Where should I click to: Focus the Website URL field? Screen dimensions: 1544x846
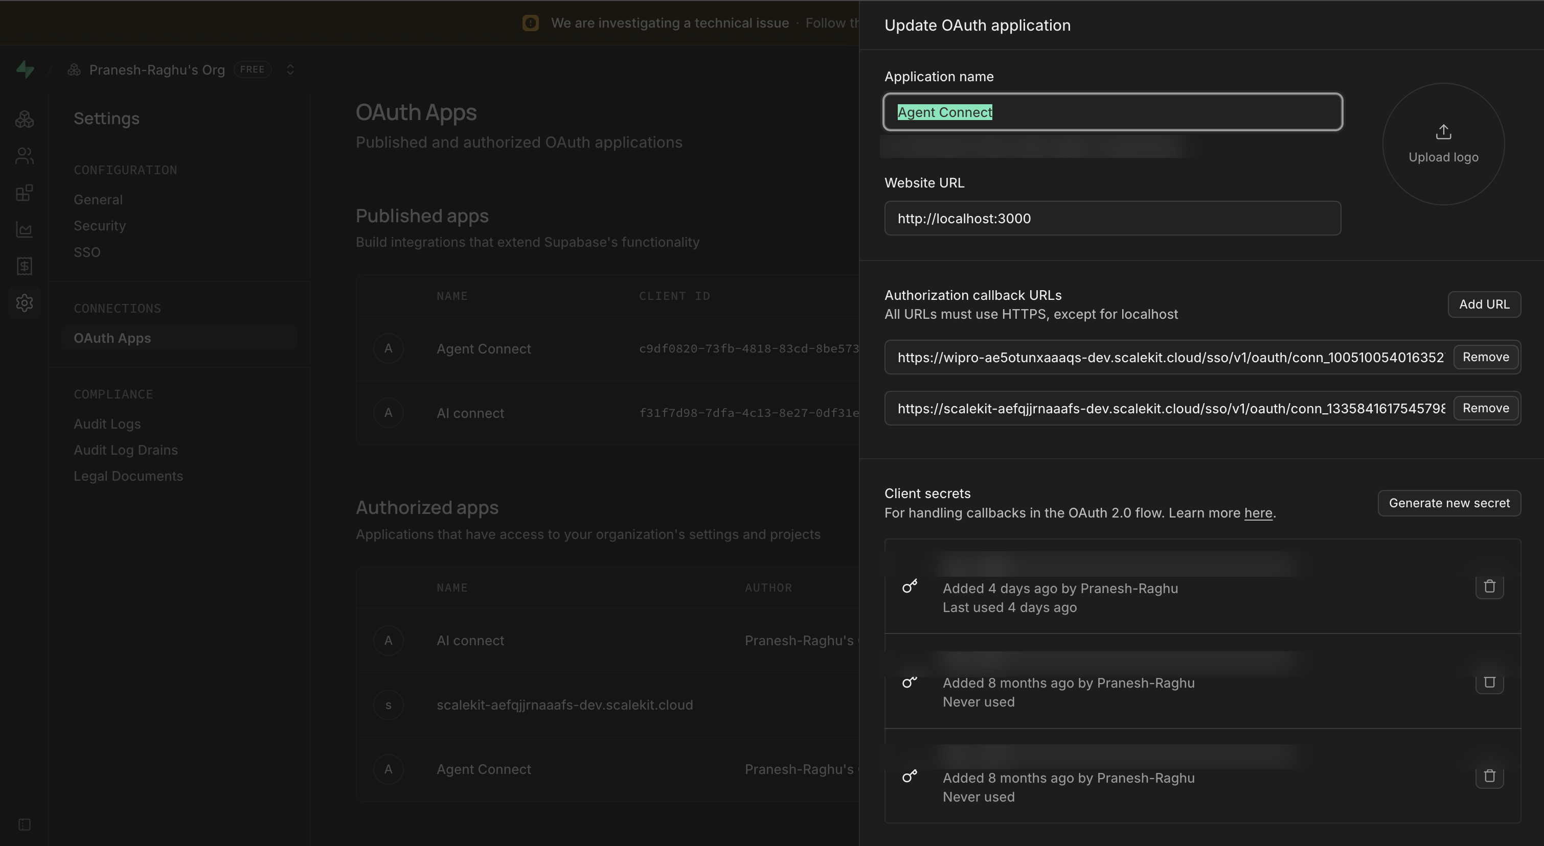coord(1112,218)
